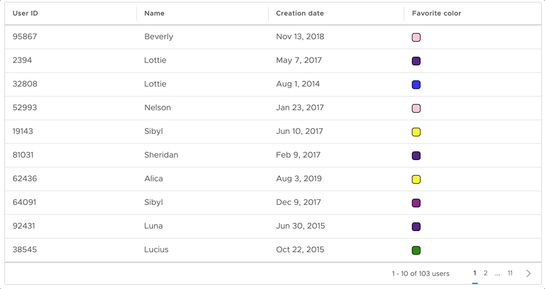This screenshot has height=289, width=545.
Task: Select current page 1 button
Action: tap(475, 273)
